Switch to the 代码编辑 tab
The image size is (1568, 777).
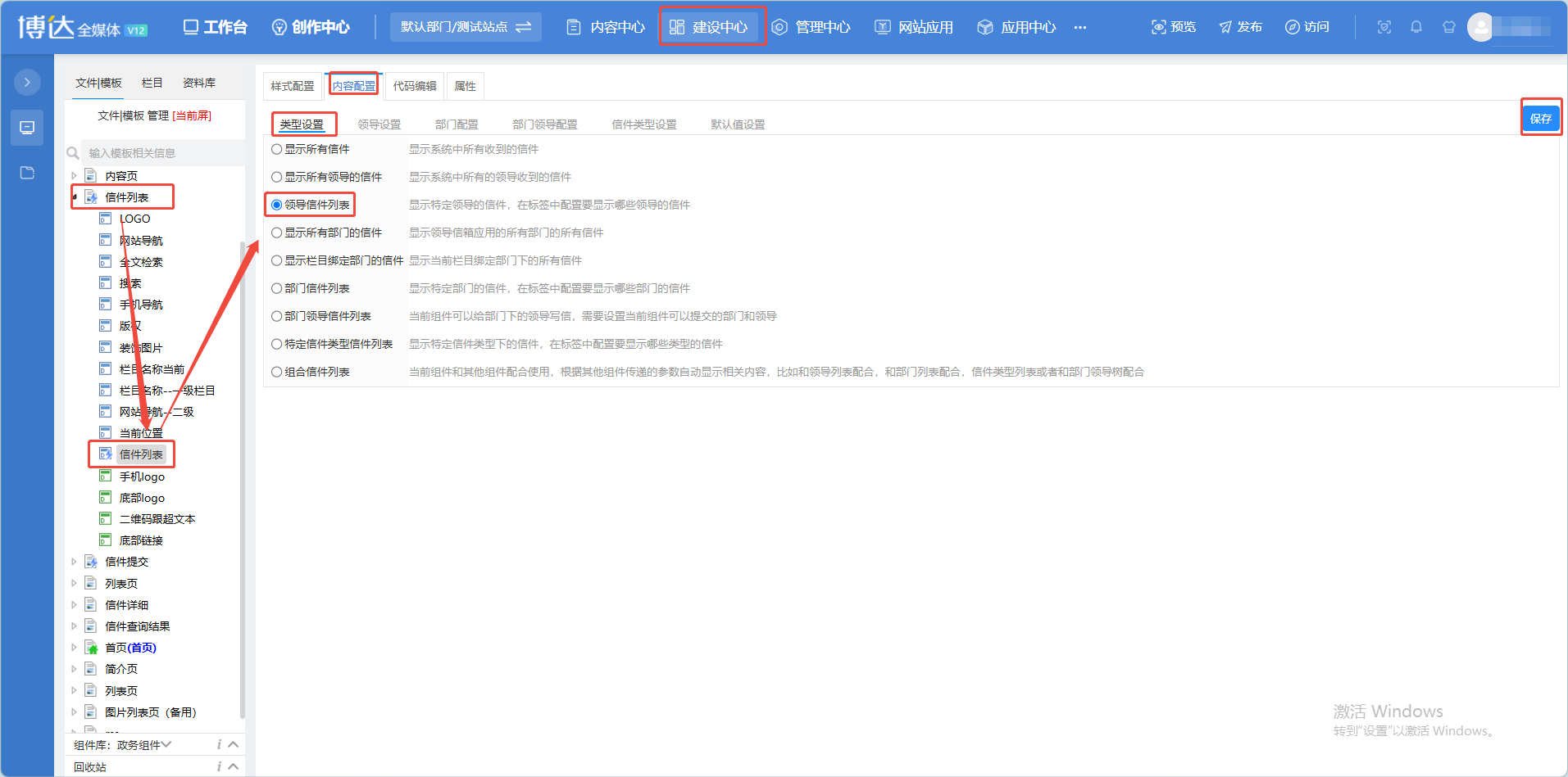click(415, 86)
